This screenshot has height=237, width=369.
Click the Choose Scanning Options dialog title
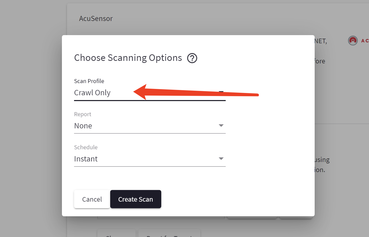pos(128,58)
